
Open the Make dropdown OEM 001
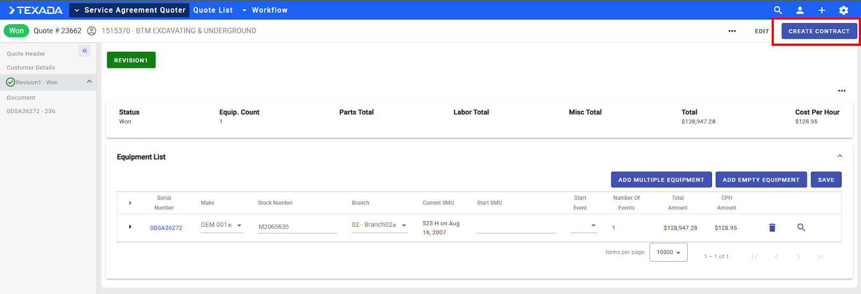239,226
